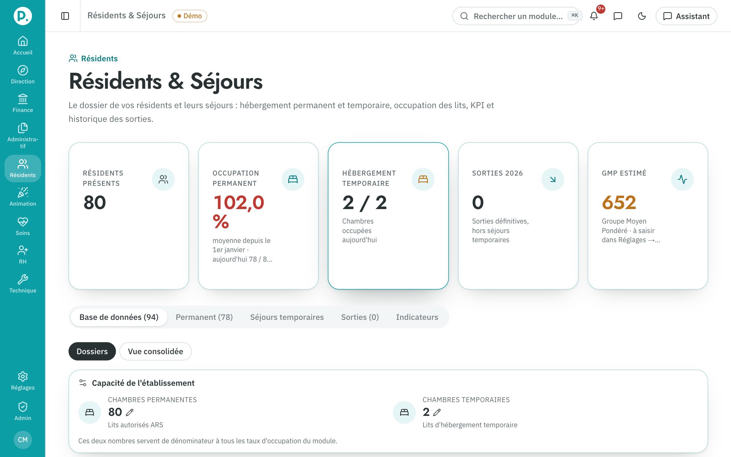Go to the Finance section

tap(23, 103)
